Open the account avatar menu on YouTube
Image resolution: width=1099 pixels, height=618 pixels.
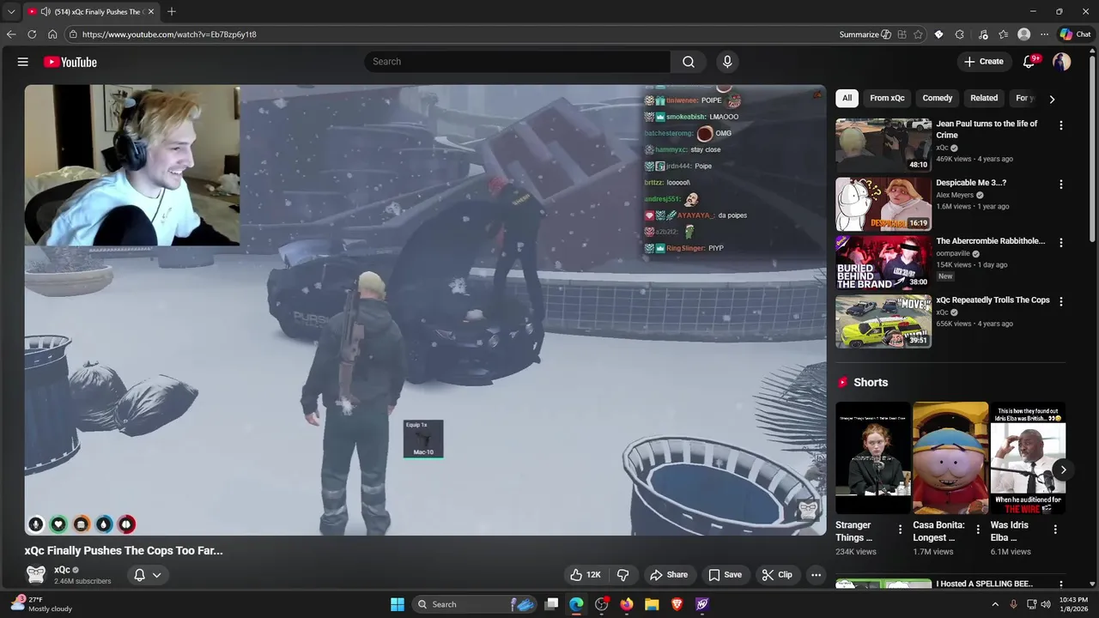pyautogui.click(x=1062, y=62)
